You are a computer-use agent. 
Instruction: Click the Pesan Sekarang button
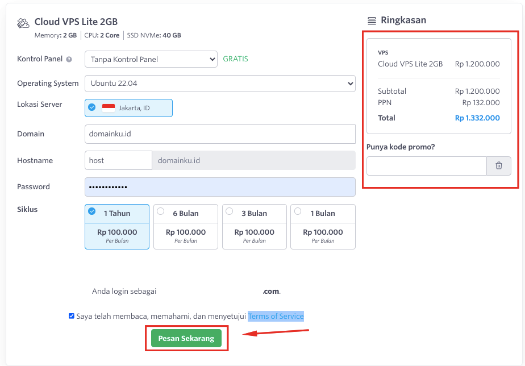(186, 338)
